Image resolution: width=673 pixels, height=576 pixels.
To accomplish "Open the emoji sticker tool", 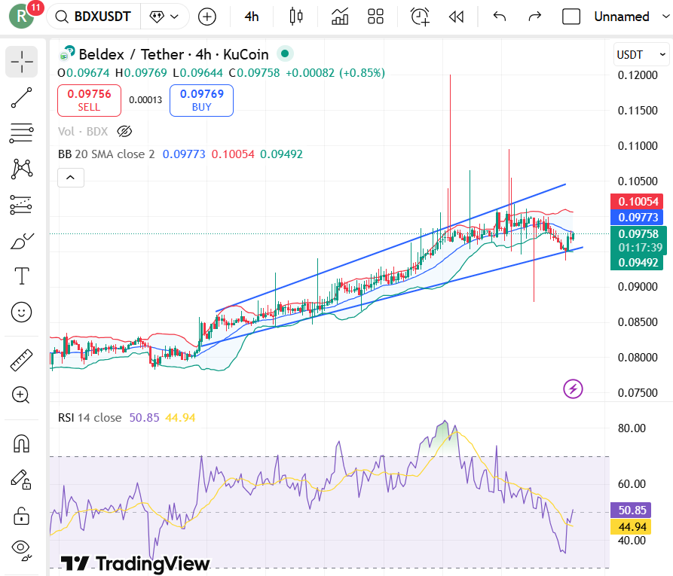I will click(21, 312).
